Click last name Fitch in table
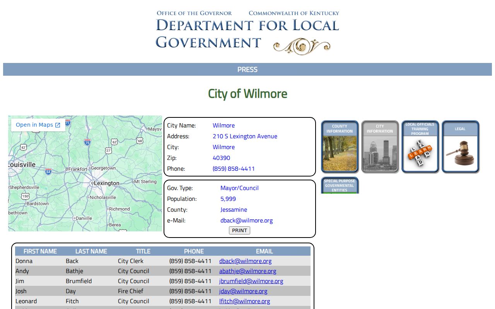This screenshot has width=495, height=309. click(72, 301)
